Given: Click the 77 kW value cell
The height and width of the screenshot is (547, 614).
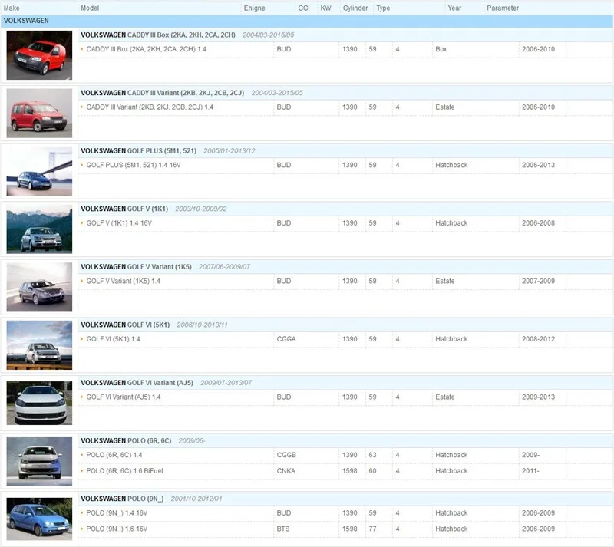Looking at the screenshot, I should pyautogui.click(x=372, y=529).
